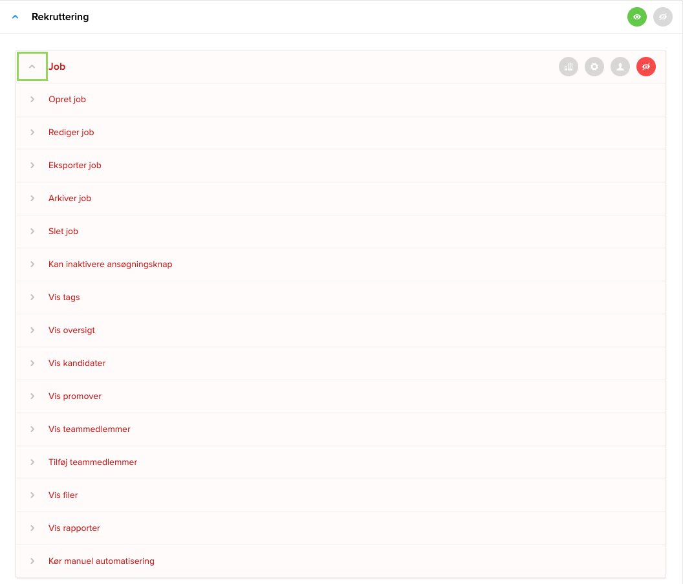Enable visibility for the Rekruttering section
Image resolution: width=683 pixels, height=584 pixels.
tap(637, 17)
